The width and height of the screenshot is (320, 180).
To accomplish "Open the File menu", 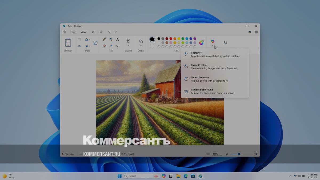I will pos(65,32).
